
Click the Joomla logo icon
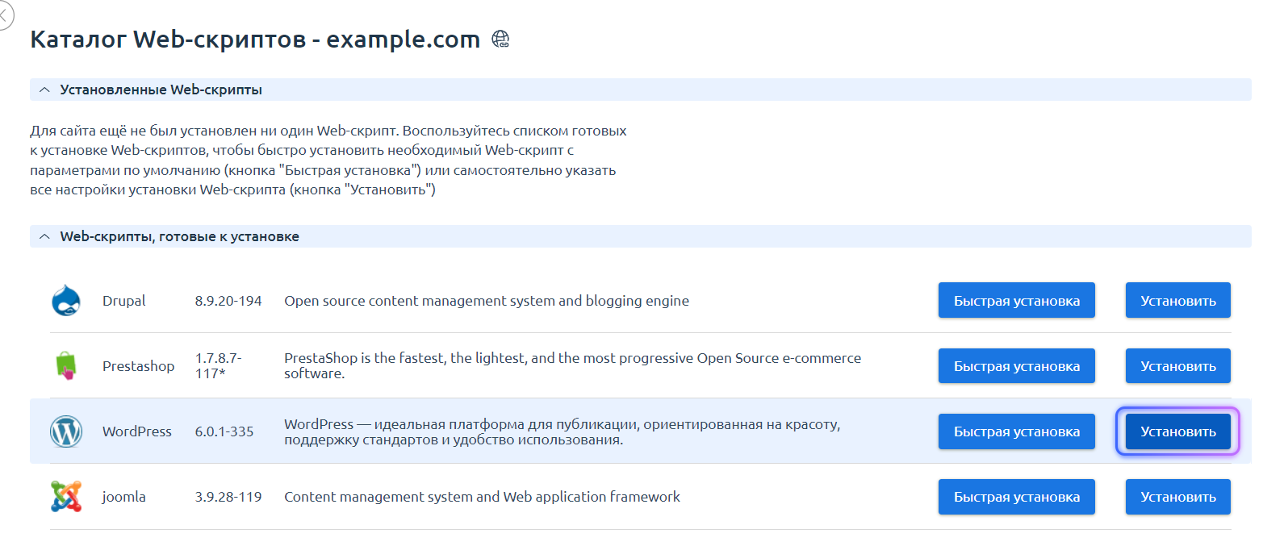(x=66, y=497)
